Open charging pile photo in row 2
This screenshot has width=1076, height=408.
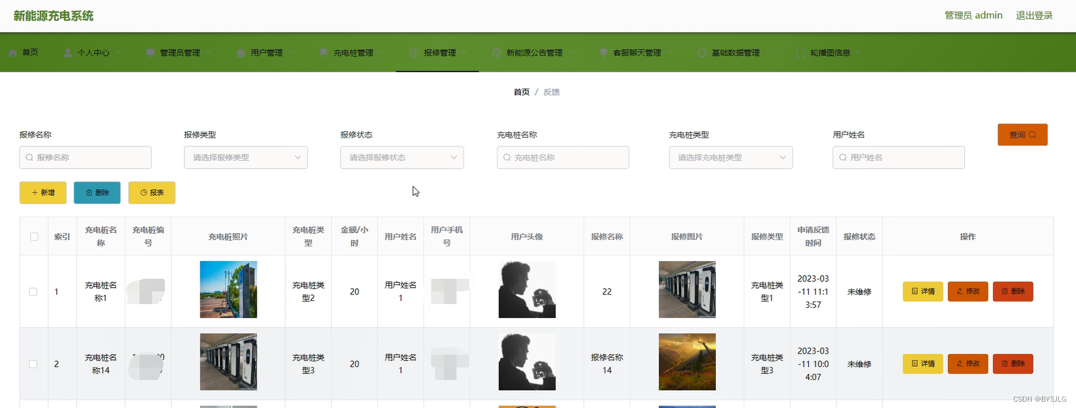pos(228,362)
